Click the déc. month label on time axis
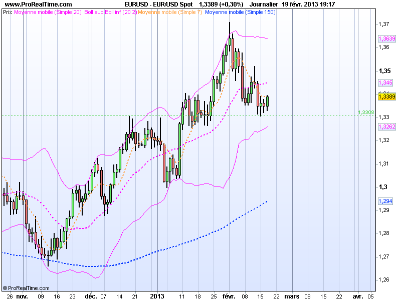401x300 pixels. (91, 296)
